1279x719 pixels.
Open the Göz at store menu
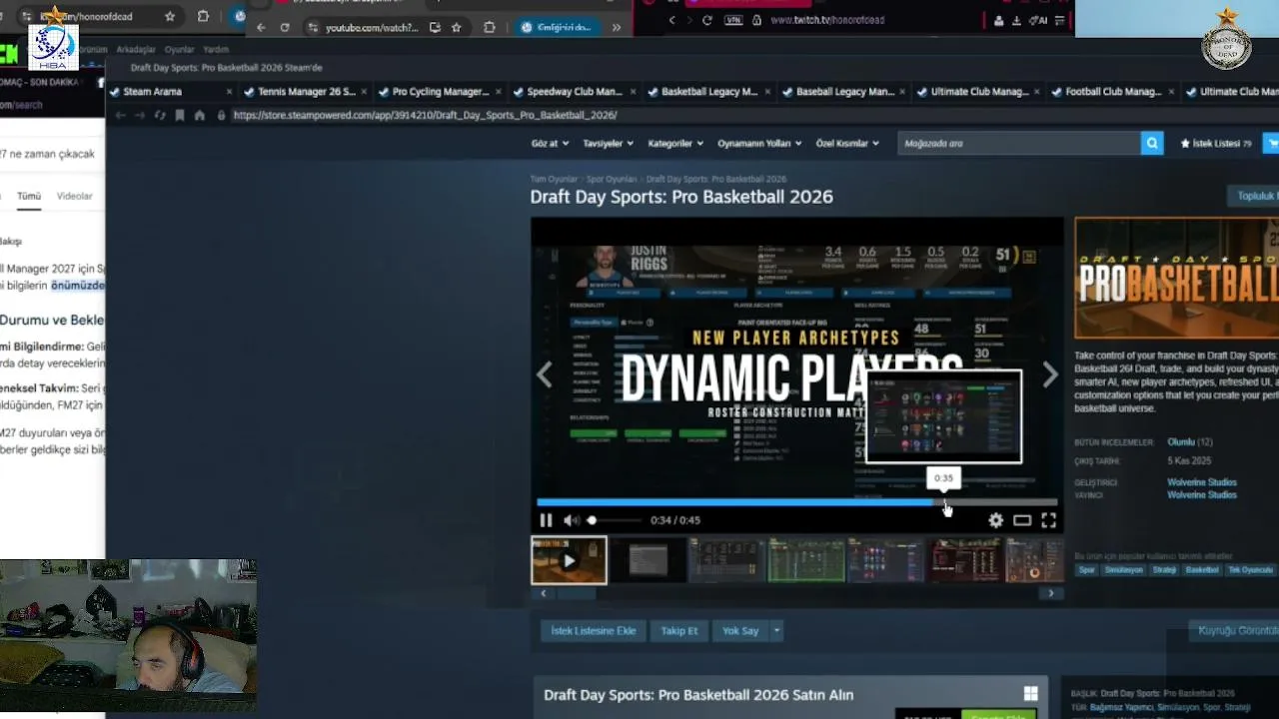pos(550,144)
